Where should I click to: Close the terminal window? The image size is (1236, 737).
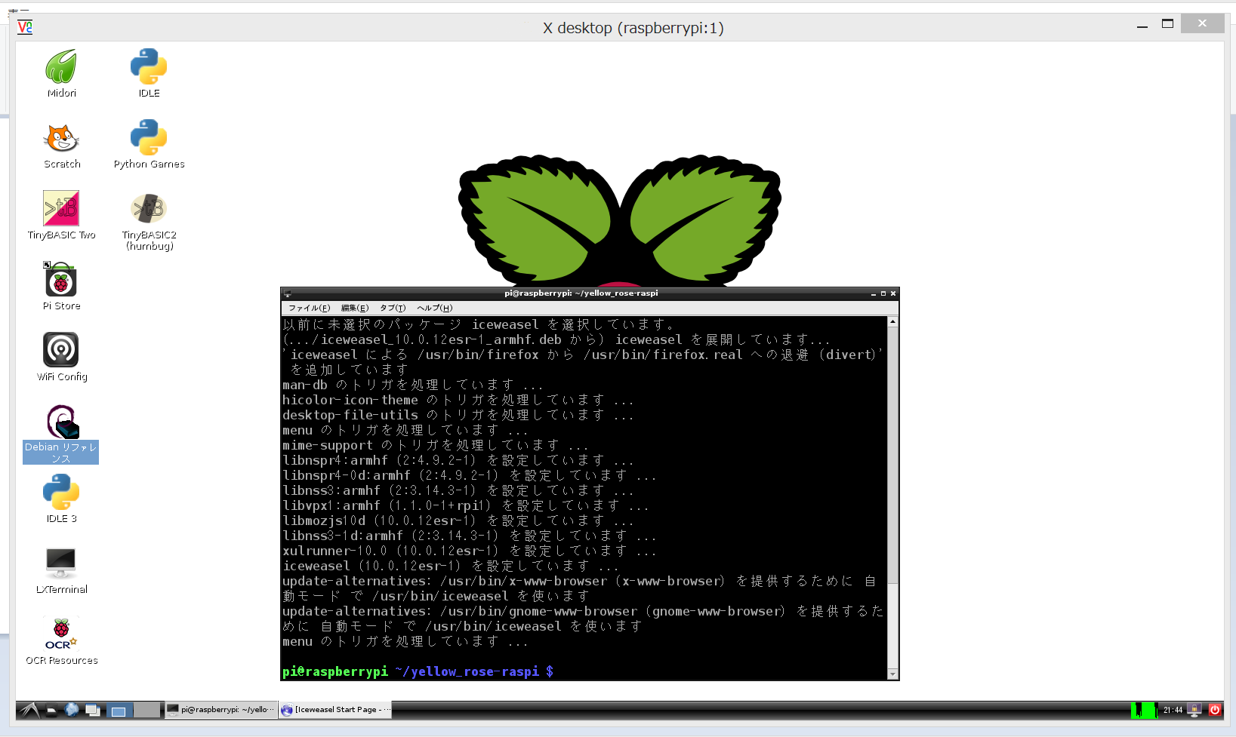[893, 293]
